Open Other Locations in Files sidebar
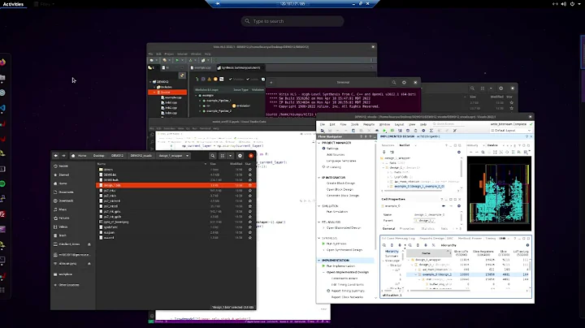 [x=68, y=285]
